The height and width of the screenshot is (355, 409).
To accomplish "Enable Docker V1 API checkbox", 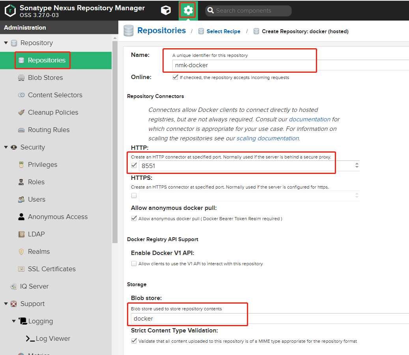I will tap(134, 264).
